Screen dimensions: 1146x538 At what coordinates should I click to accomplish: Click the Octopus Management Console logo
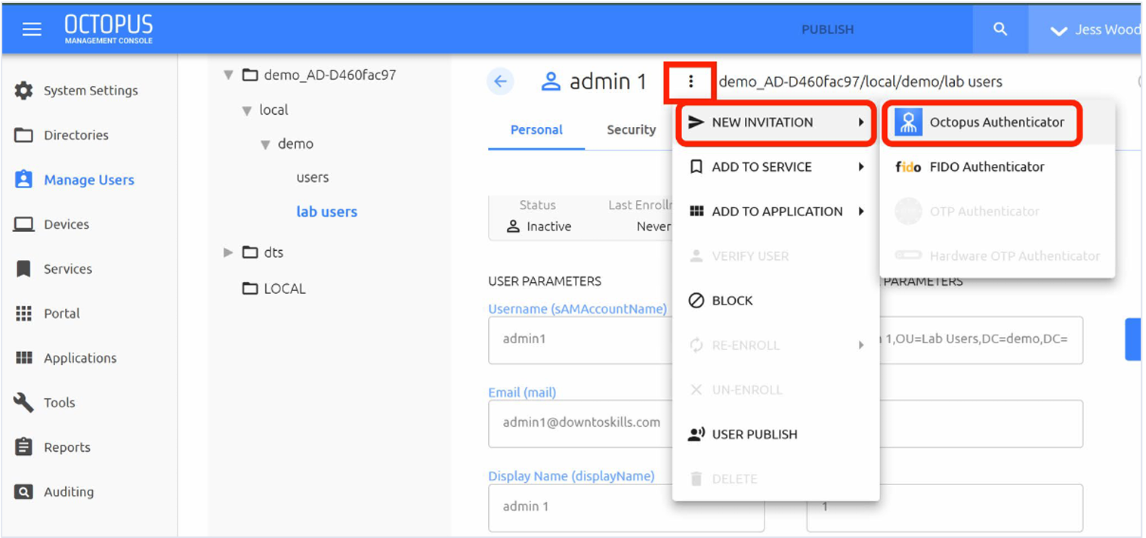[109, 29]
